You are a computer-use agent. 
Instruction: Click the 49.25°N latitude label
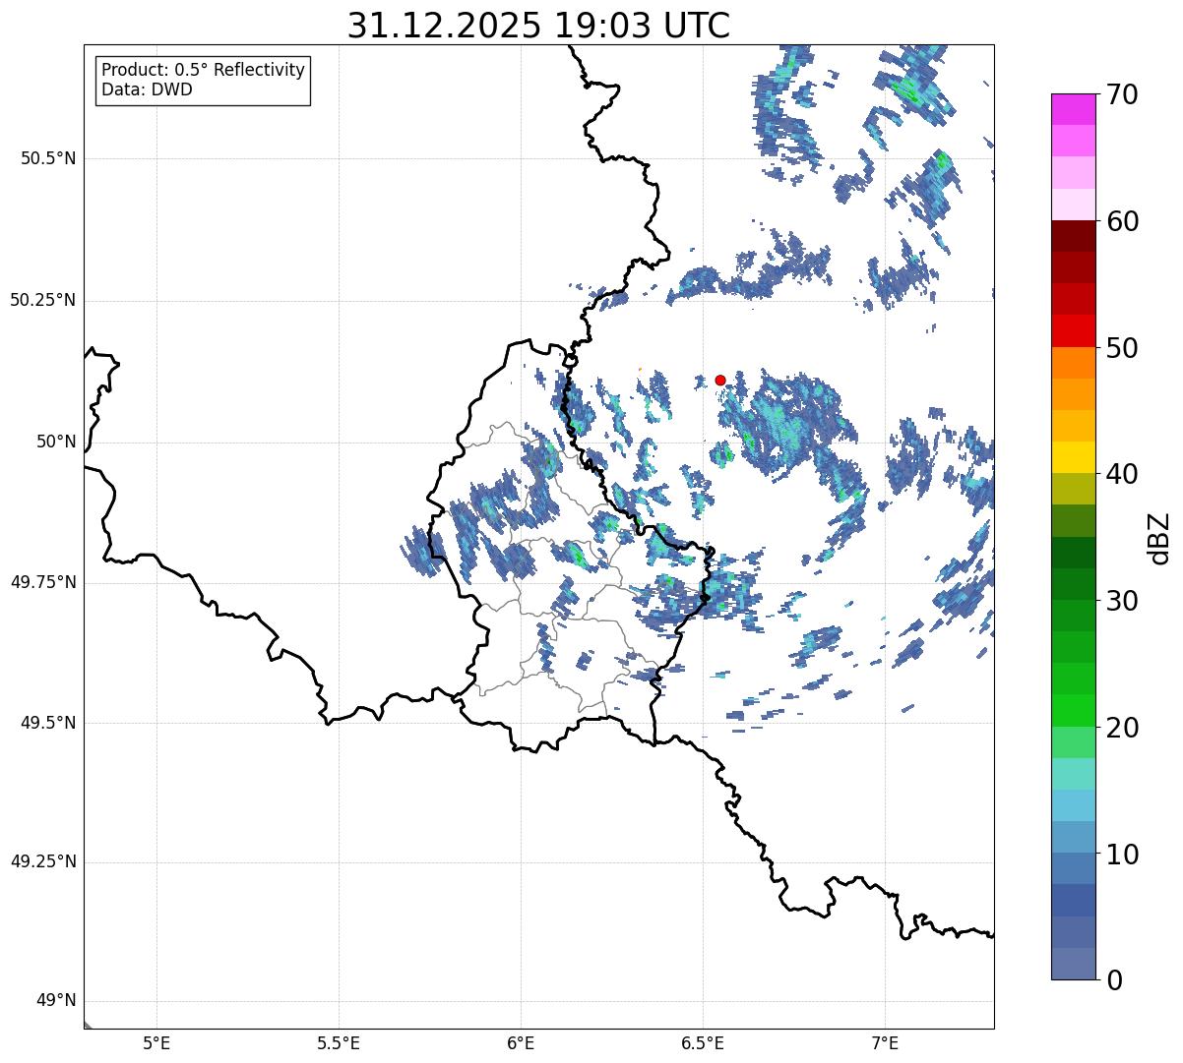point(43,861)
